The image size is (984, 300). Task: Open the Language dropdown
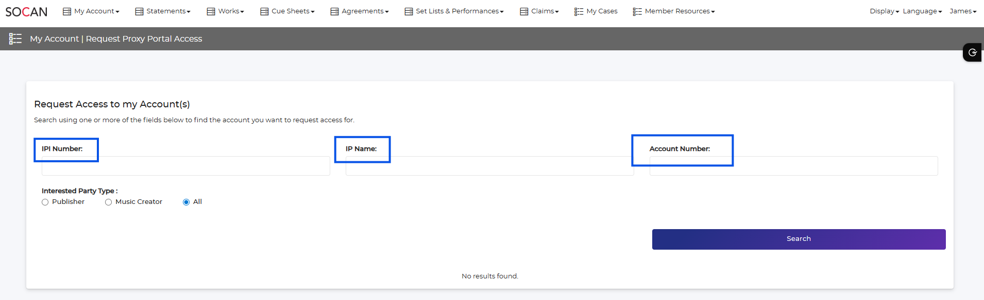pyautogui.click(x=922, y=11)
